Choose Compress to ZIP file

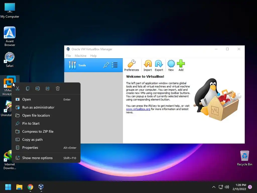click(x=46, y=131)
